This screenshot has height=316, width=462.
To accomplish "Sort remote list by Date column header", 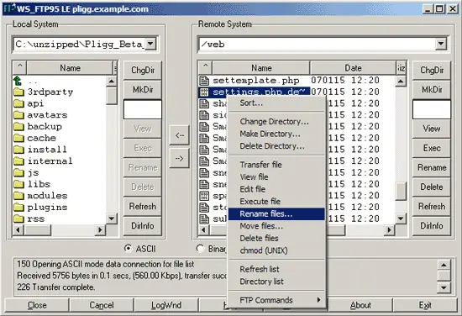I will point(353,68).
